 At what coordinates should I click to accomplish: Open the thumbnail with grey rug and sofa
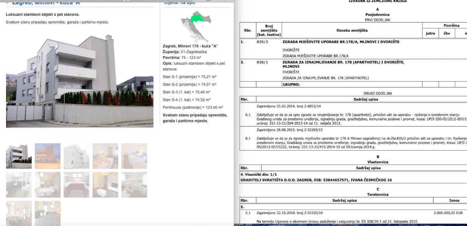pyautogui.click(x=48, y=213)
